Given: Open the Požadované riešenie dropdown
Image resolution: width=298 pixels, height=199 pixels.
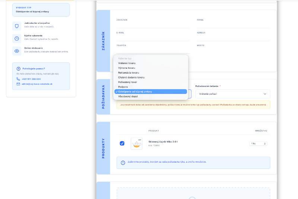Looking at the screenshot, I should (x=232, y=94).
